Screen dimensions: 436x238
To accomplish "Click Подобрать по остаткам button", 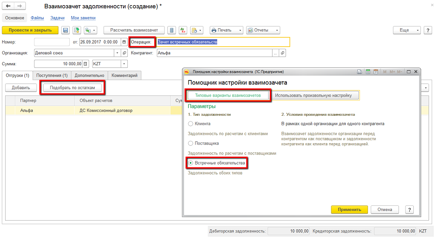I will point(73,87).
